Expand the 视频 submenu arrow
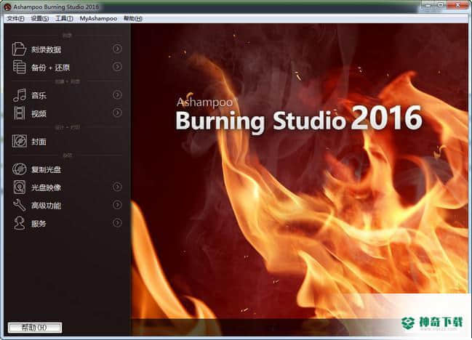472x340 pixels. [x=117, y=113]
